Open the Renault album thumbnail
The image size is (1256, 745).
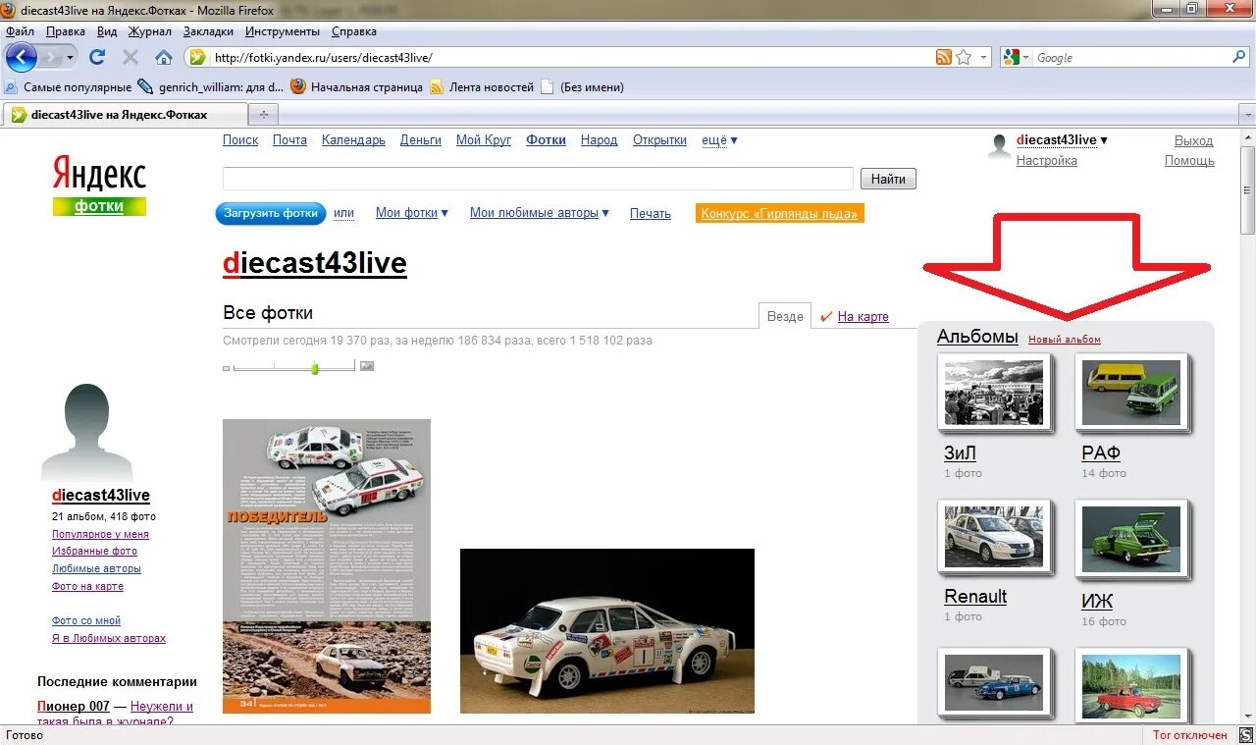tap(994, 536)
